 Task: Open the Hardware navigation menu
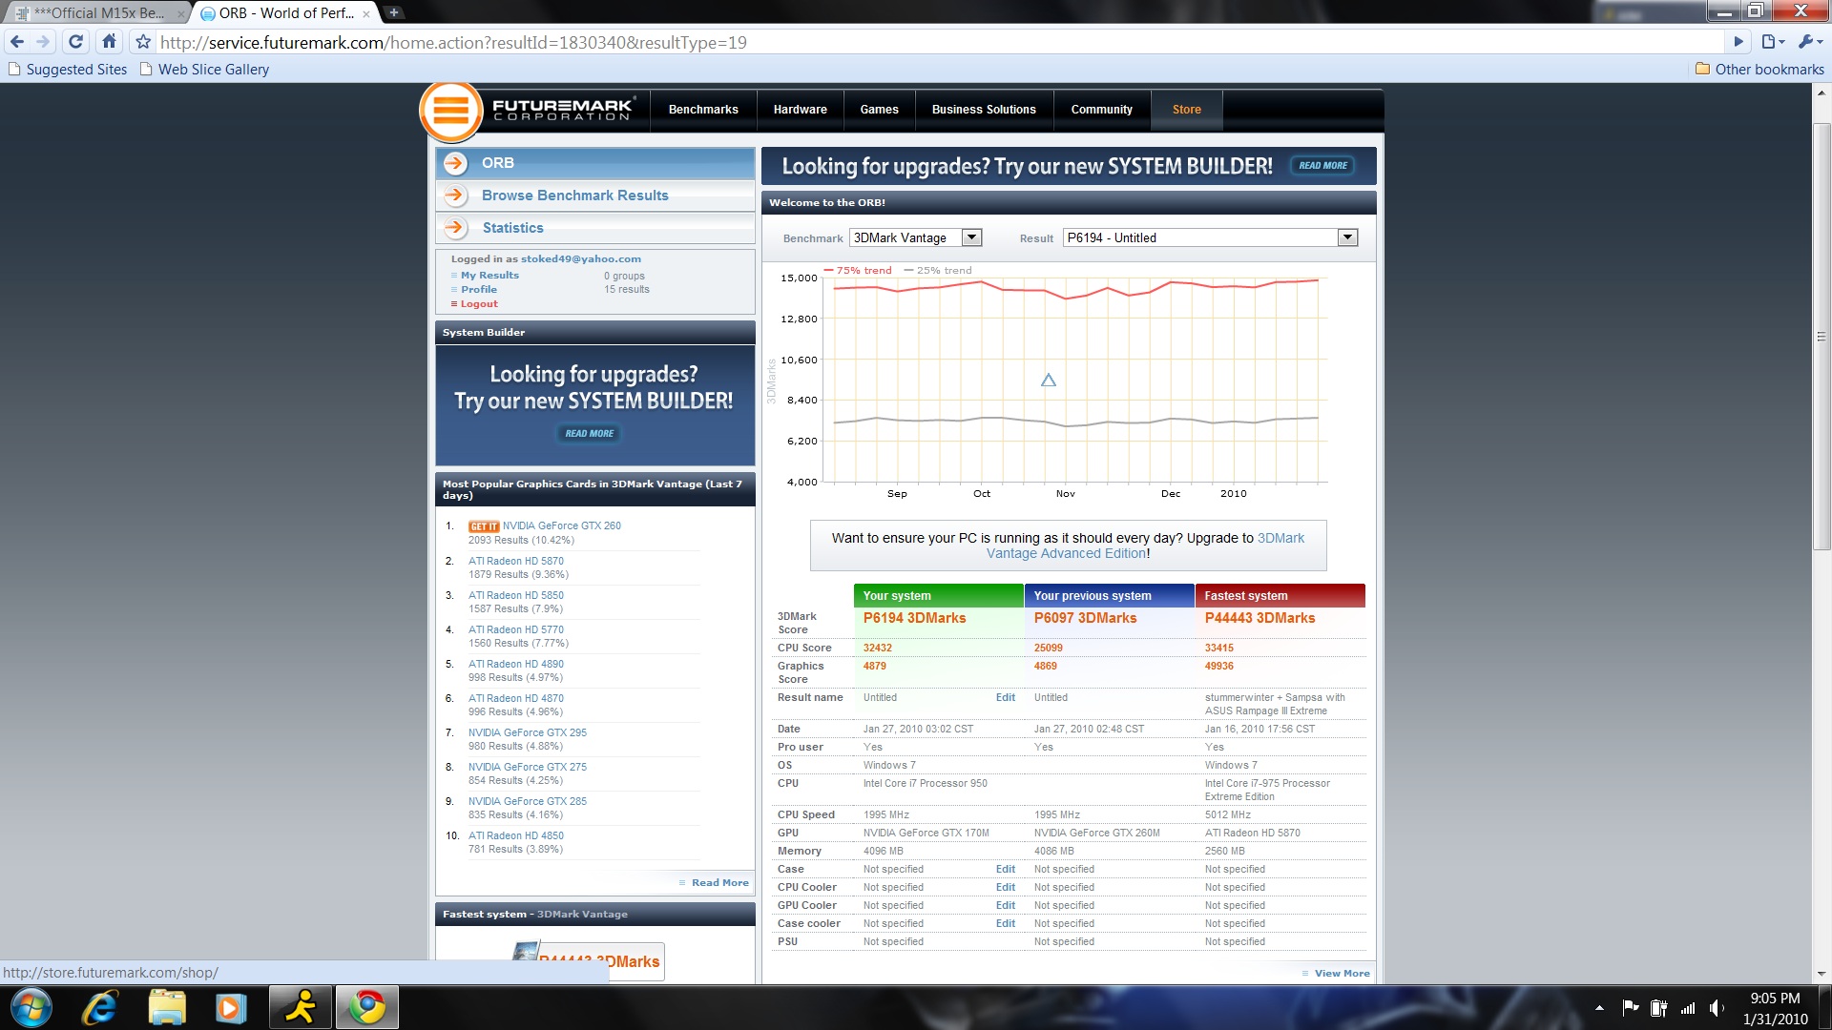pyautogui.click(x=800, y=110)
